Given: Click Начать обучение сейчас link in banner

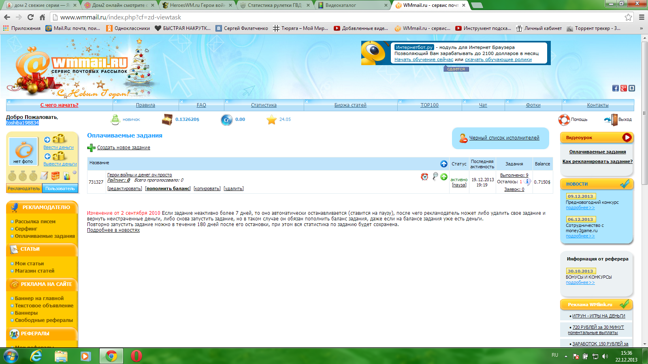Looking at the screenshot, I should (424, 59).
